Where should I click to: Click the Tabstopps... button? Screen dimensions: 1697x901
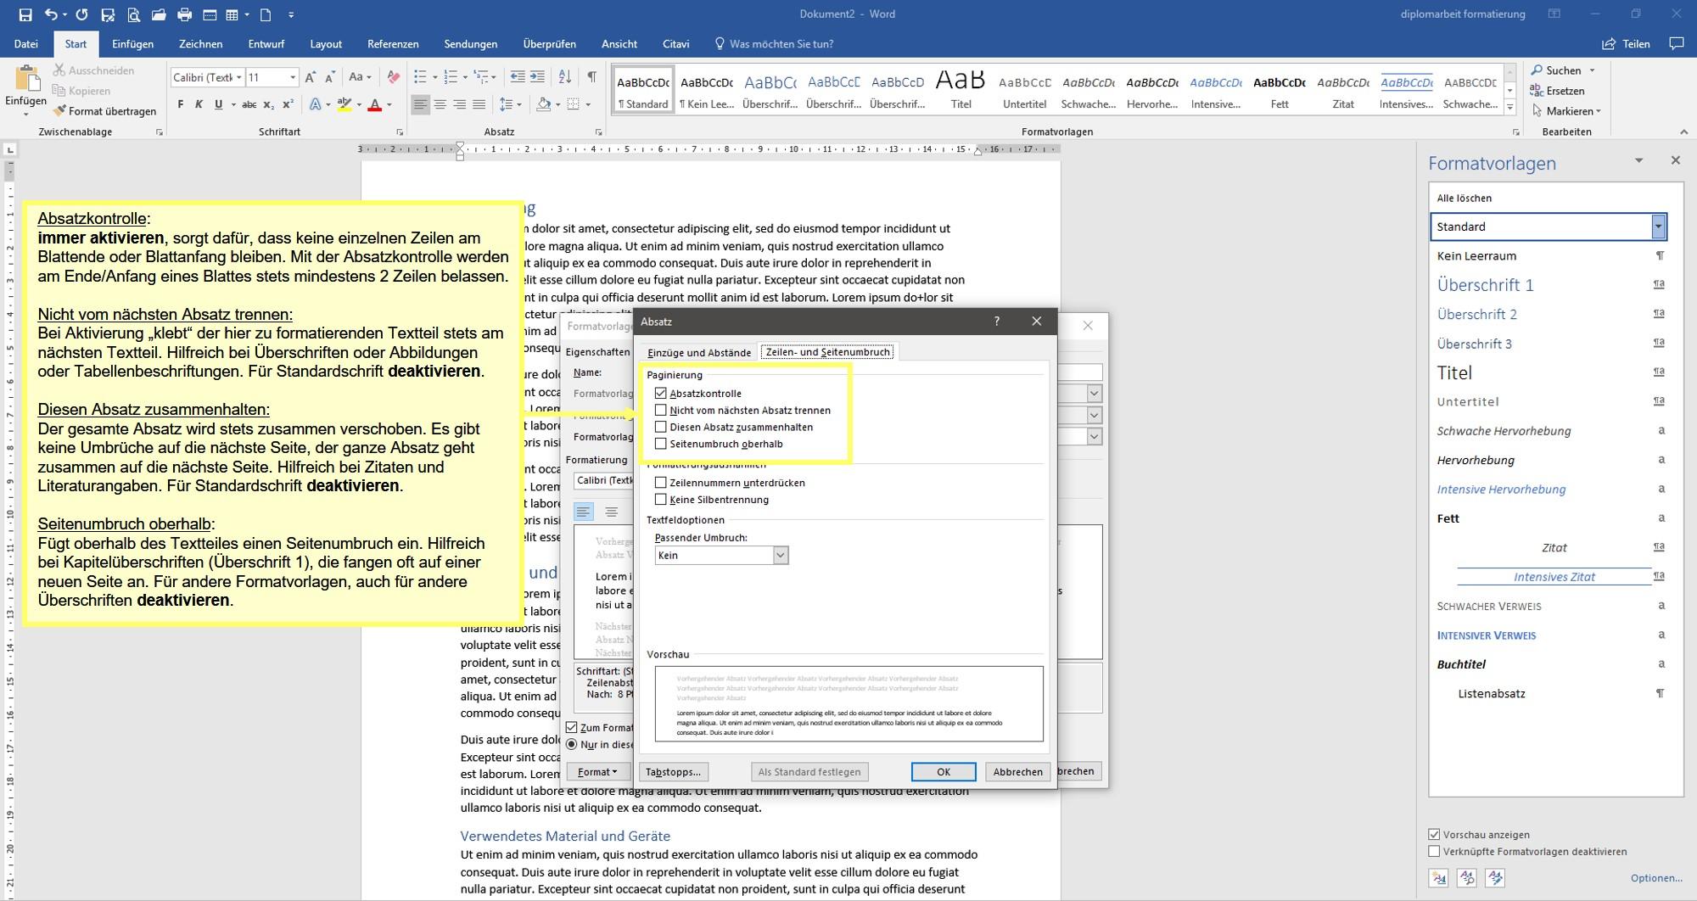tap(673, 772)
